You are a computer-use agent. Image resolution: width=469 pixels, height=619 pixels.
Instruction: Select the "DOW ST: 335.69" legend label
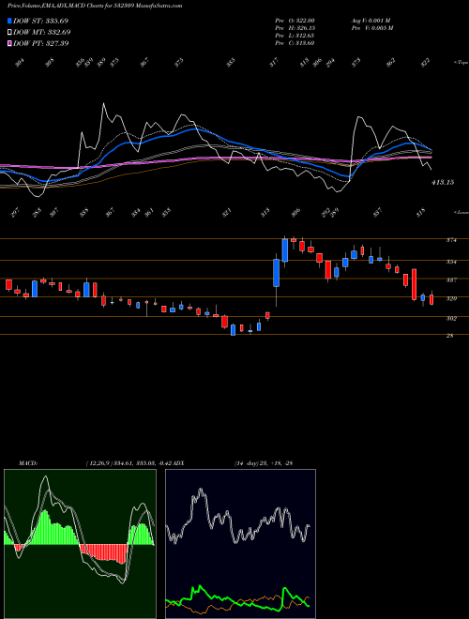41,21
